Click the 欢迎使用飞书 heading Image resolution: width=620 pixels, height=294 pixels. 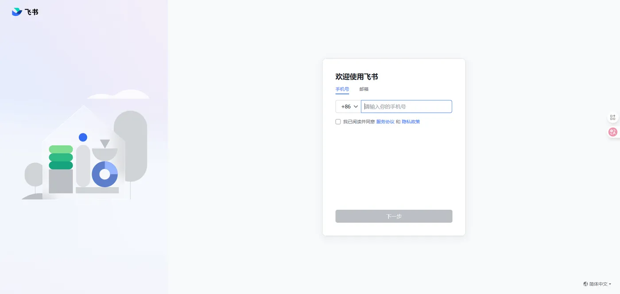pyautogui.click(x=356, y=77)
